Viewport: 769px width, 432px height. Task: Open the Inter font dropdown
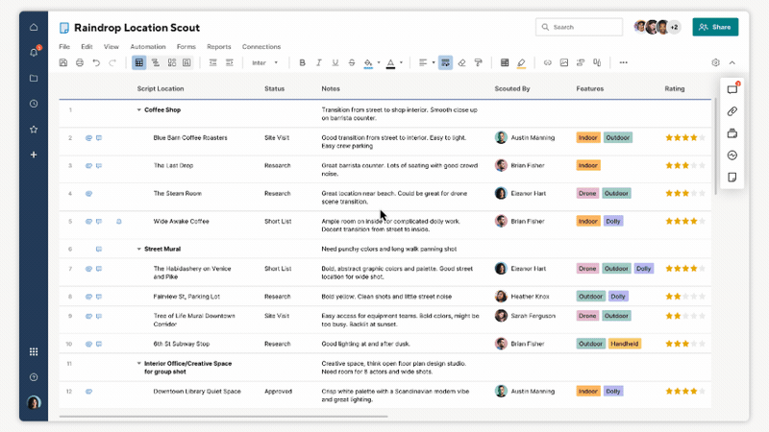tap(265, 62)
